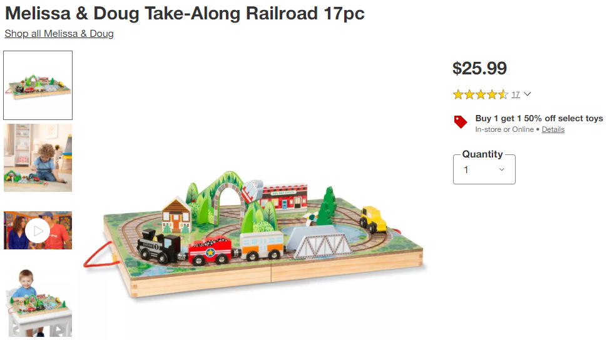The height and width of the screenshot is (340, 607).
Task: Click the yellow car in main image
Action: pos(373,219)
